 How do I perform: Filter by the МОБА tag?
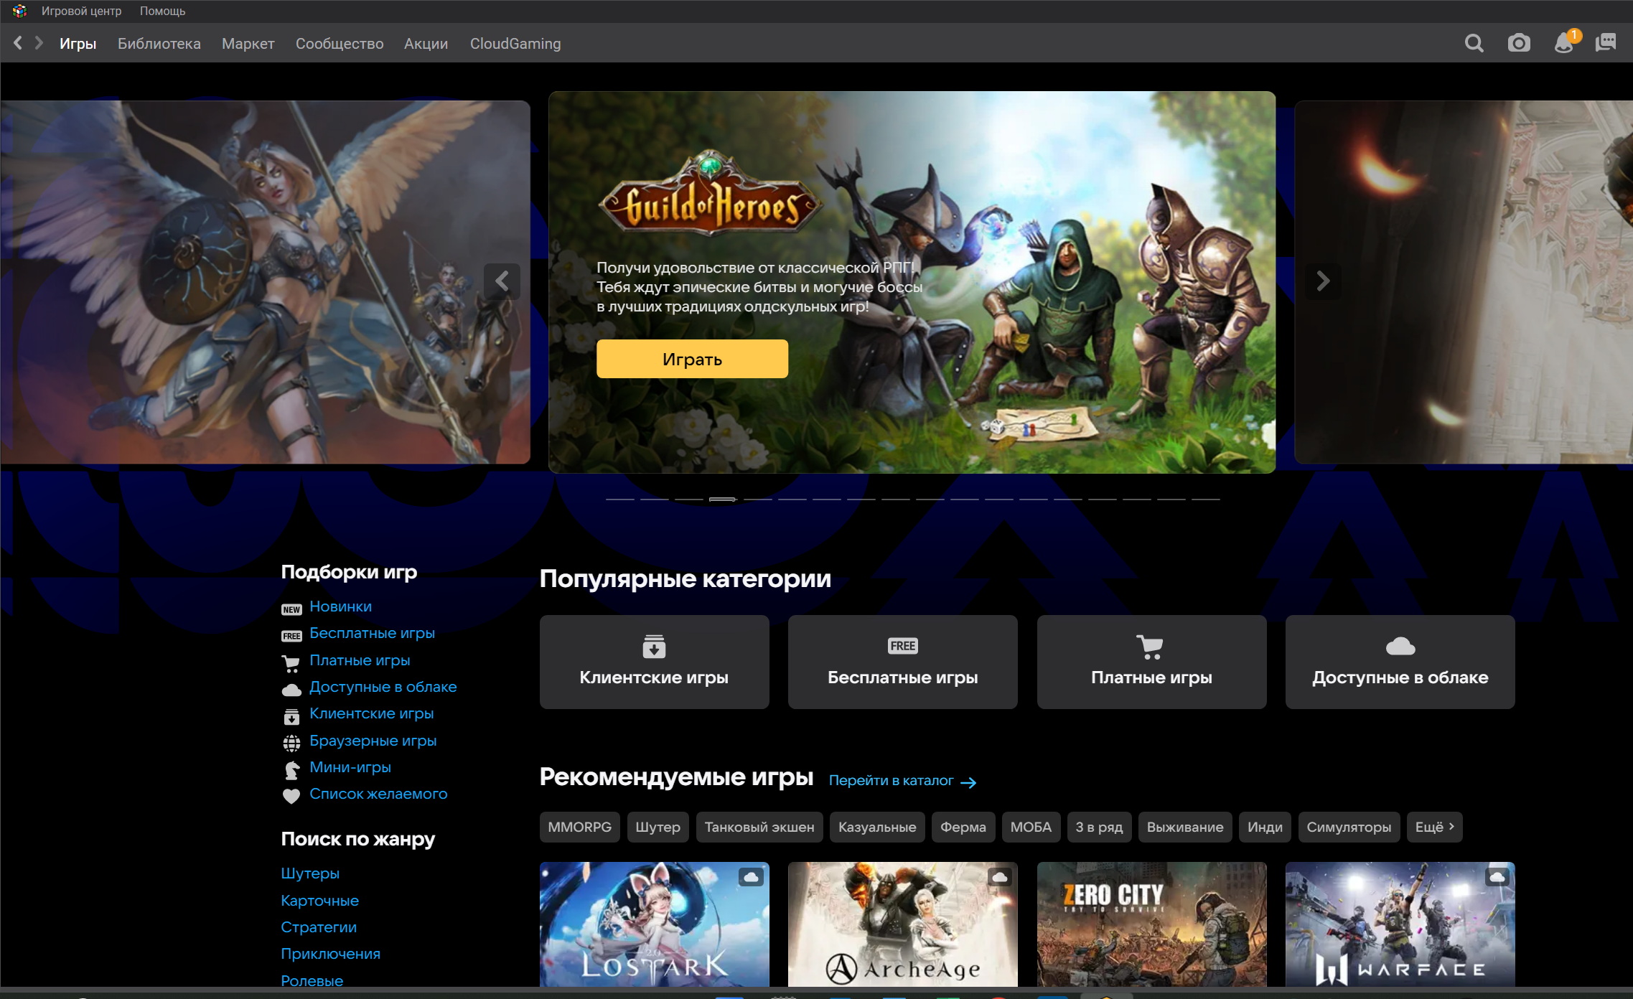click(1031, 827)
